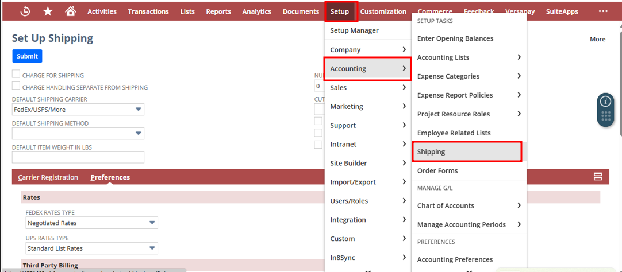Click the More link
622x272 pixels.
597,39
